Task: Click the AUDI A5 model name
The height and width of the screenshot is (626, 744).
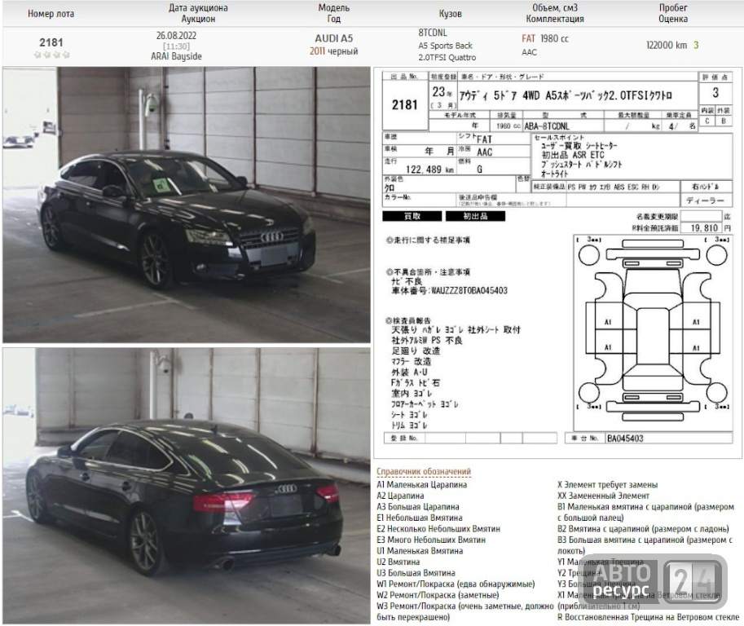Action: (x=333, y=38)
